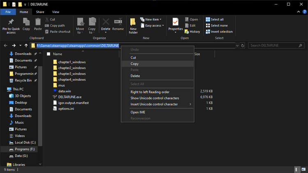Select the data.win file
The width and height of the screenshot is (308, 173).
coord(62,91)
